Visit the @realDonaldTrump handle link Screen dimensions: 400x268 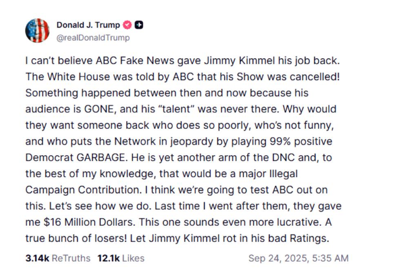tap(93, 37)
